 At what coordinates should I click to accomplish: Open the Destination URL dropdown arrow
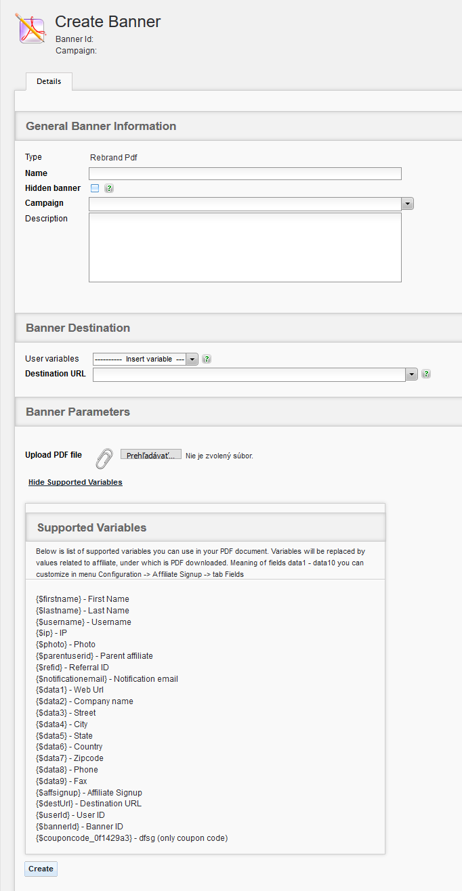411,374
